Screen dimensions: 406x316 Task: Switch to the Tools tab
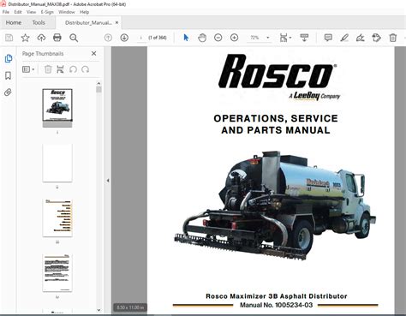click(x=39, y=22)
